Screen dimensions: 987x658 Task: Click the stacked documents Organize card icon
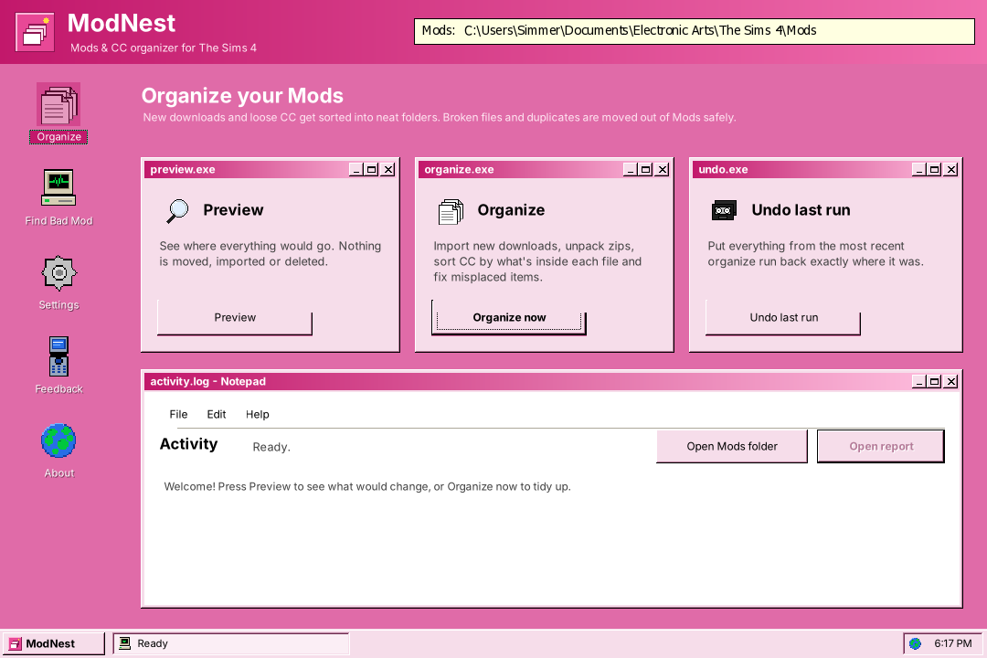(451, 212)
